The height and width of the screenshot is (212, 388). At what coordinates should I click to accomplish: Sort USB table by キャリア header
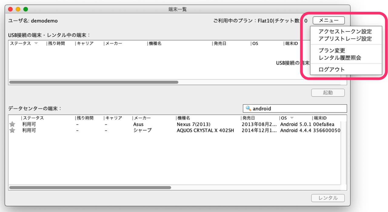(x=85, y=44)
